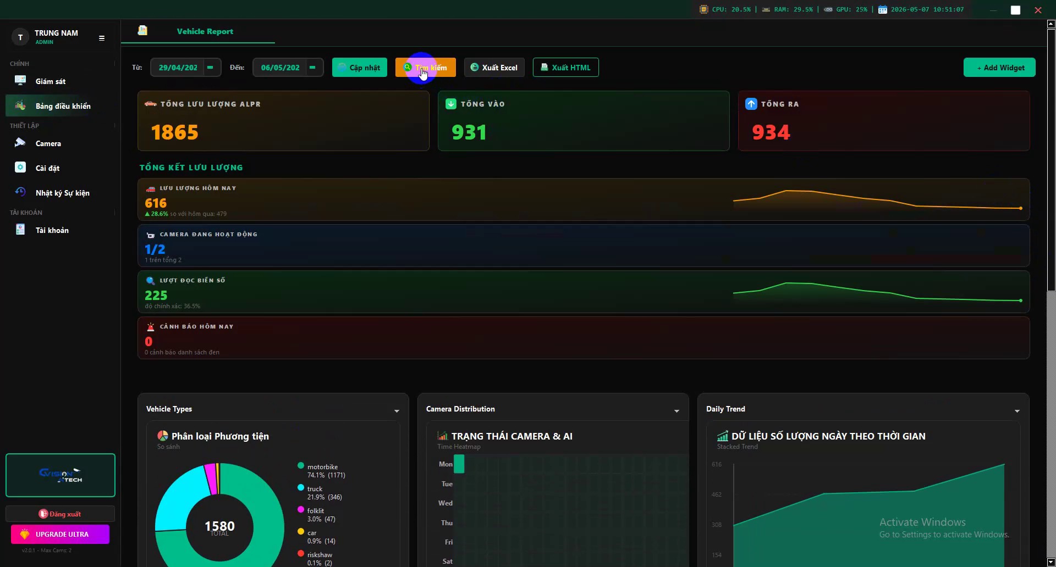The width and height of the screenshot is (1056, 567).
Task: Click the Giám sát monitor icon
Action: [x=20, y=81]
